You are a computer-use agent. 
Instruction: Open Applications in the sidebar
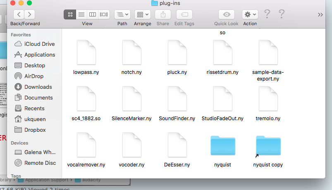39,55
